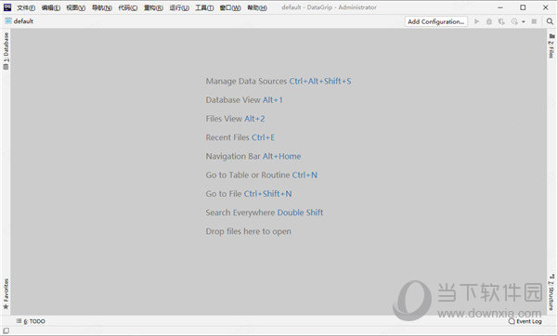Click the Recent Files Ctrl+E hint
The width and height of the screenshot is (557, 336).
click(240, 137)
